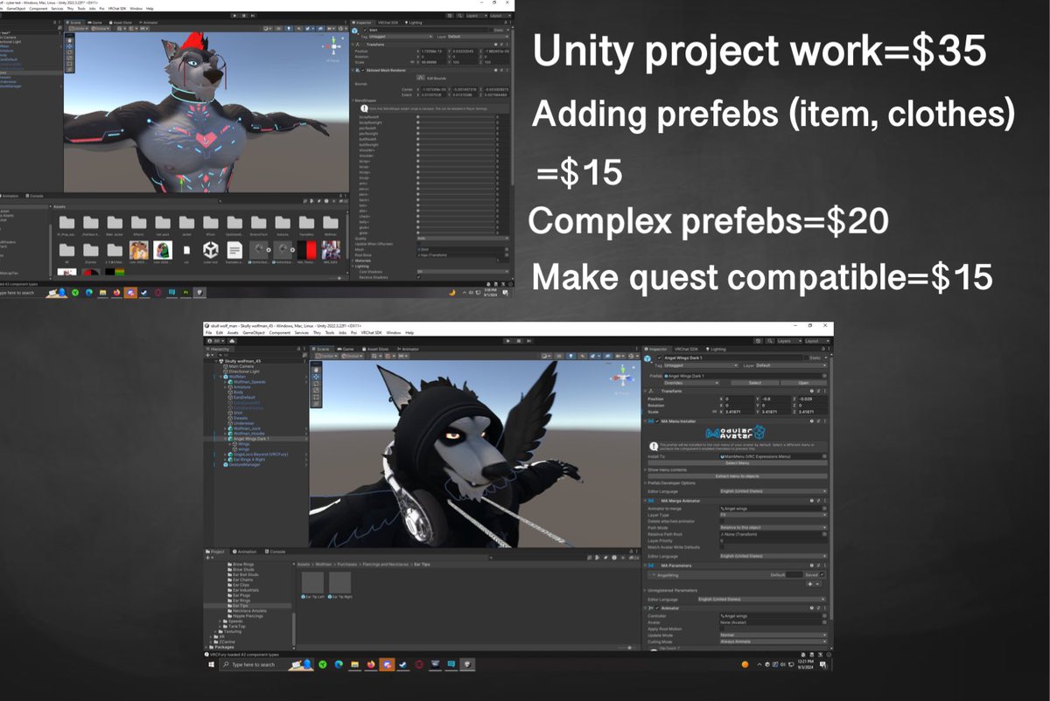Open the Tag dropdown showing Untagged

click(x=701, y=365)
